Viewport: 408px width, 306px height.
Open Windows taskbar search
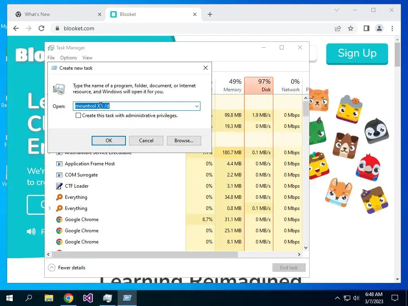pyautogui.click(x=29, y=298)
